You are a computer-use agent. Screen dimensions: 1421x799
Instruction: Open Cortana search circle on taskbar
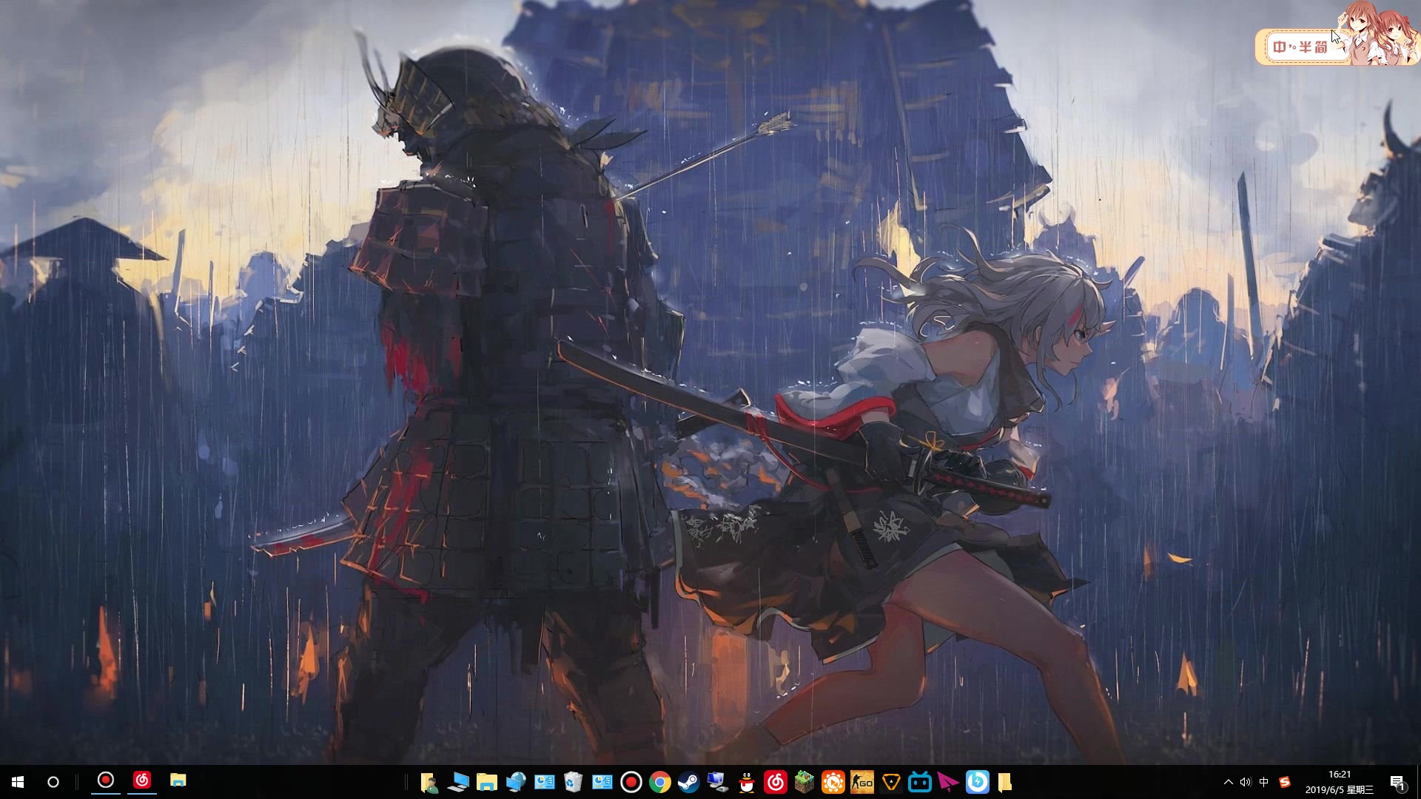pos(53,782)
